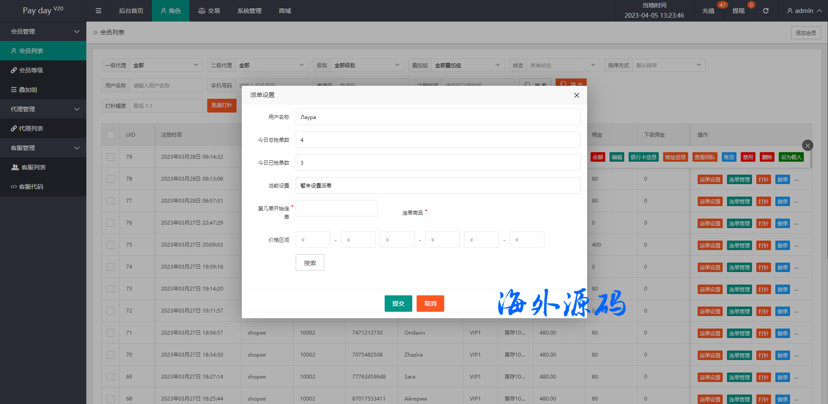Click the sidebar collapse hamburger icon
Image resolution: width=828 pixels, height=404 pixels.
coord(98,11)
